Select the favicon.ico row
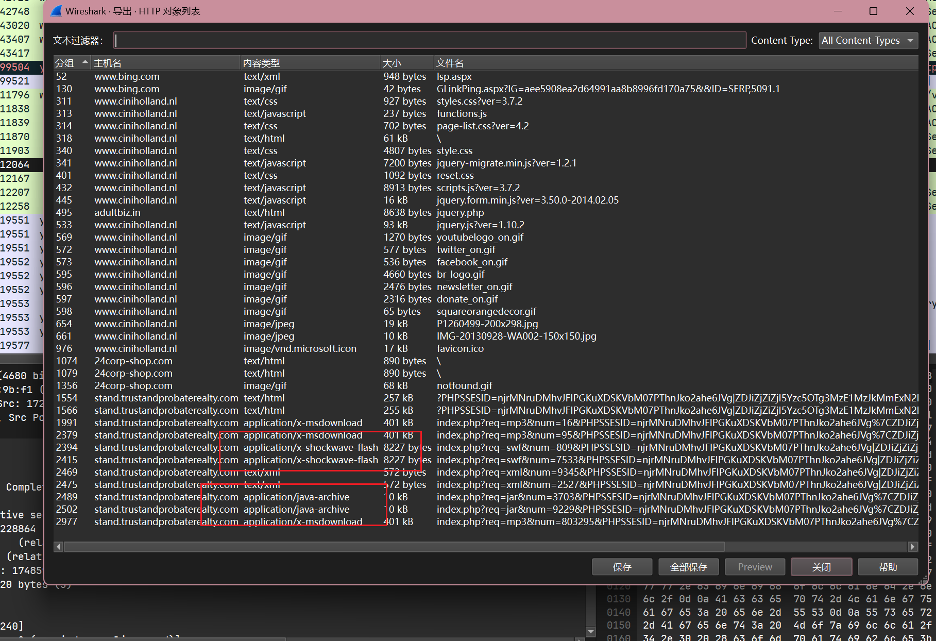Screen dimensions: 936x641 point(460,349)
